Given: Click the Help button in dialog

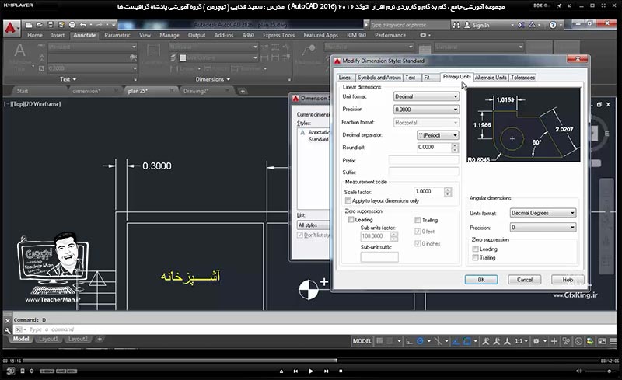Looking at the screenshot, I should point(568,280).
